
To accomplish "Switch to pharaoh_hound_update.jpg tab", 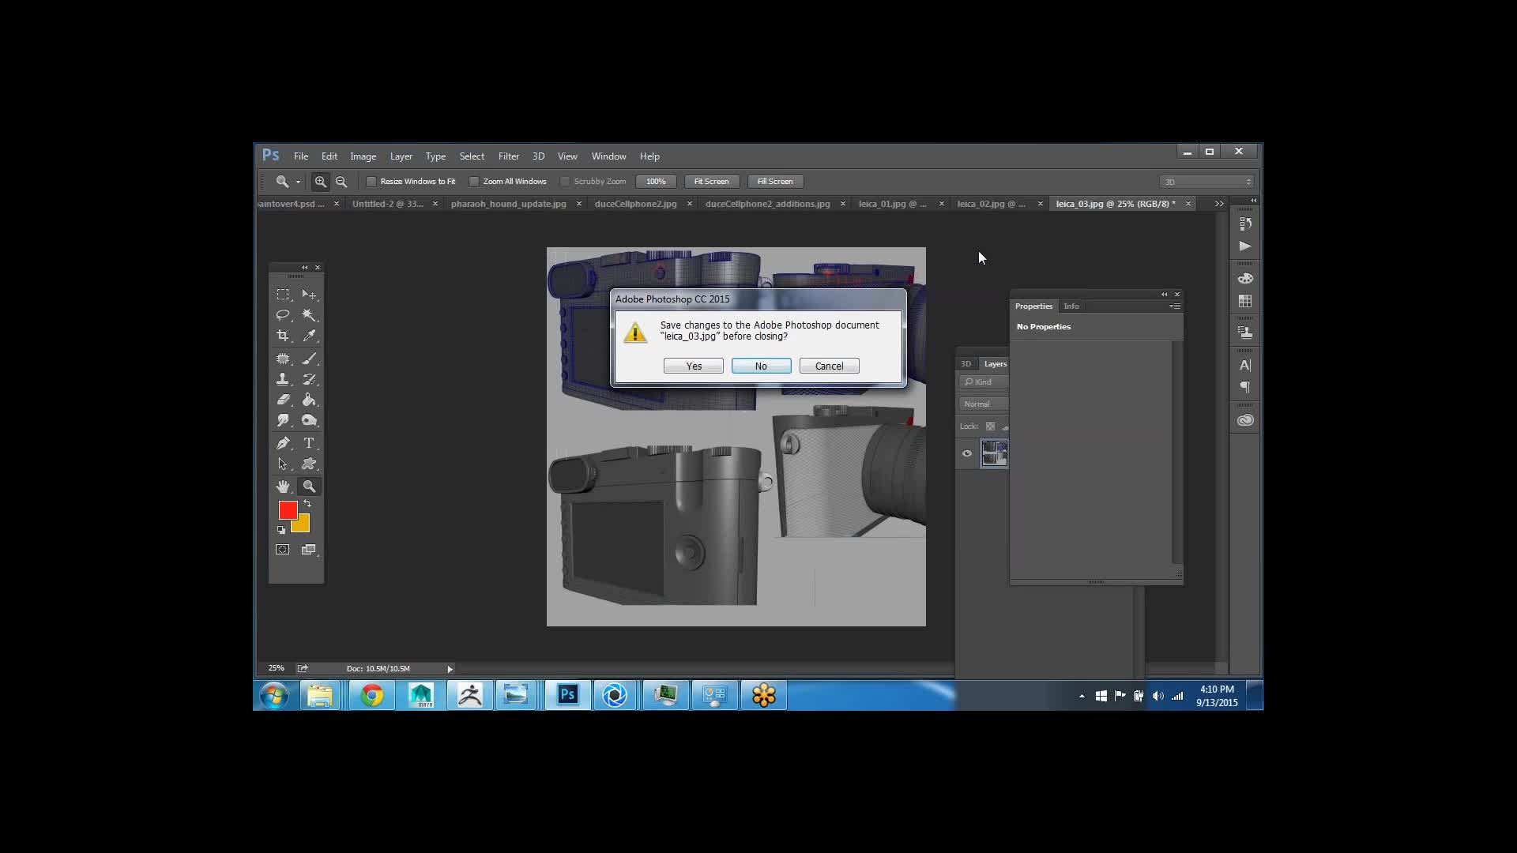I will click(x=509, y=204).
